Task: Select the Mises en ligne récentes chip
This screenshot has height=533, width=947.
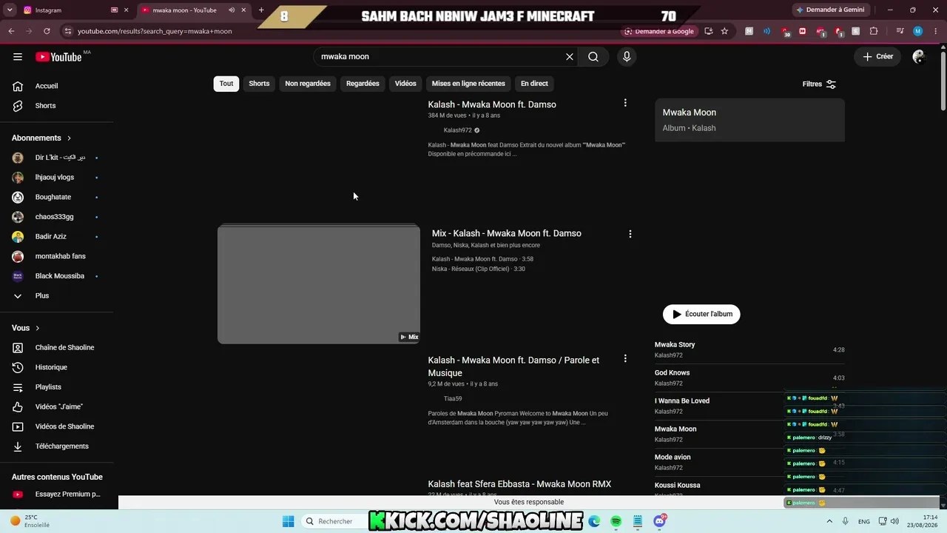Action: pos(468,84)
